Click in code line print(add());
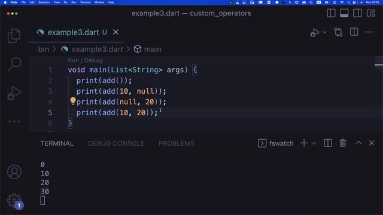Image resolution: width=383 pixels, height=215 pixels. (x=104, y=81)
